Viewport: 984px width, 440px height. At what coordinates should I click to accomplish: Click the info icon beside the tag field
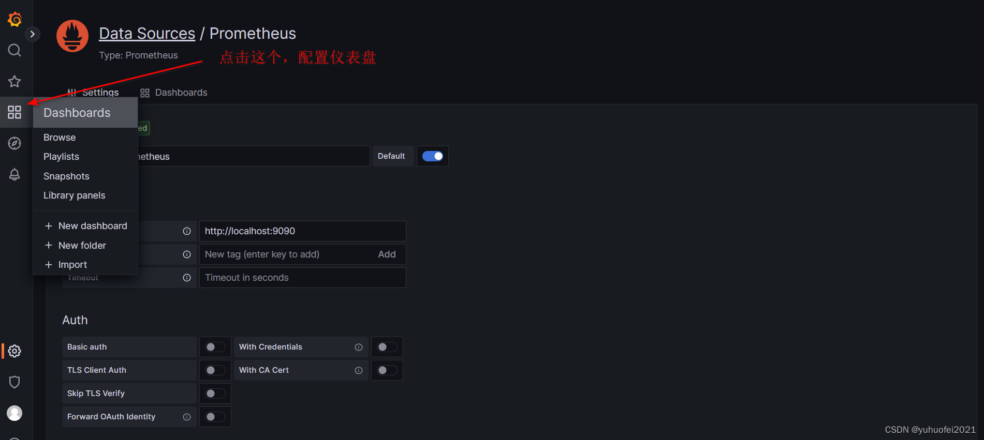187,254
